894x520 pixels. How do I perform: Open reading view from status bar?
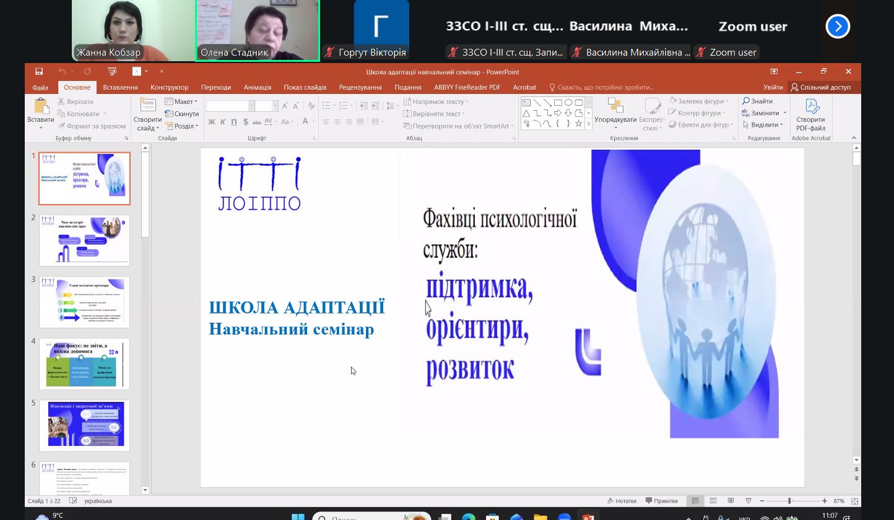coord(731,501)
